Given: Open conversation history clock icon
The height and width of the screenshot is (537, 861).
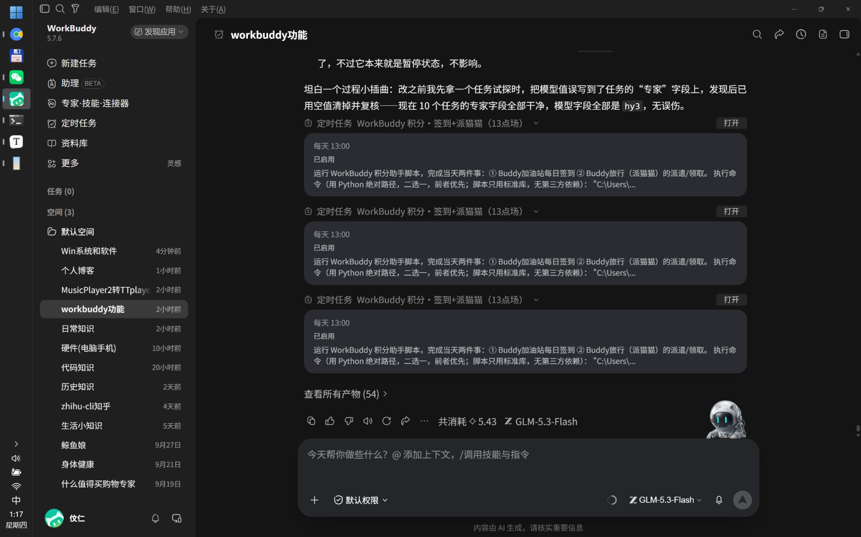Looking at the screenshot, I should [x=801, y=35].
